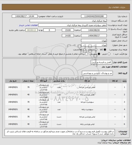
Task: Click the واحد شمارش column header
Action: coord(59,81)
